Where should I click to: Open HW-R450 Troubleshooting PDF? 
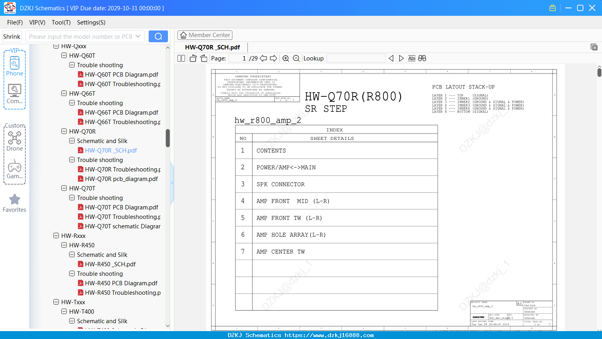point(119,293)
